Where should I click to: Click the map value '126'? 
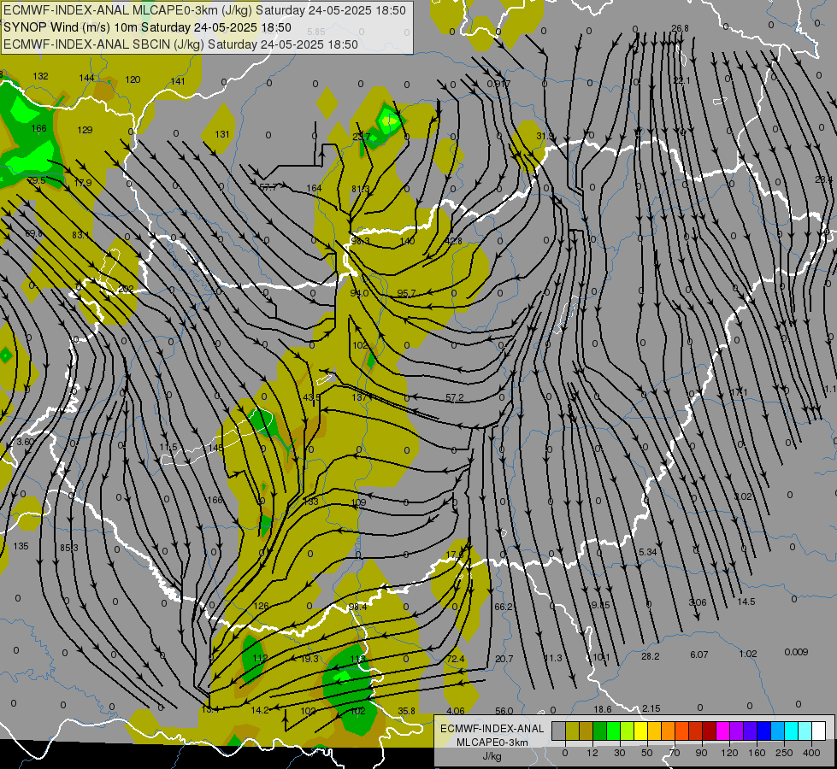[262, 606]
